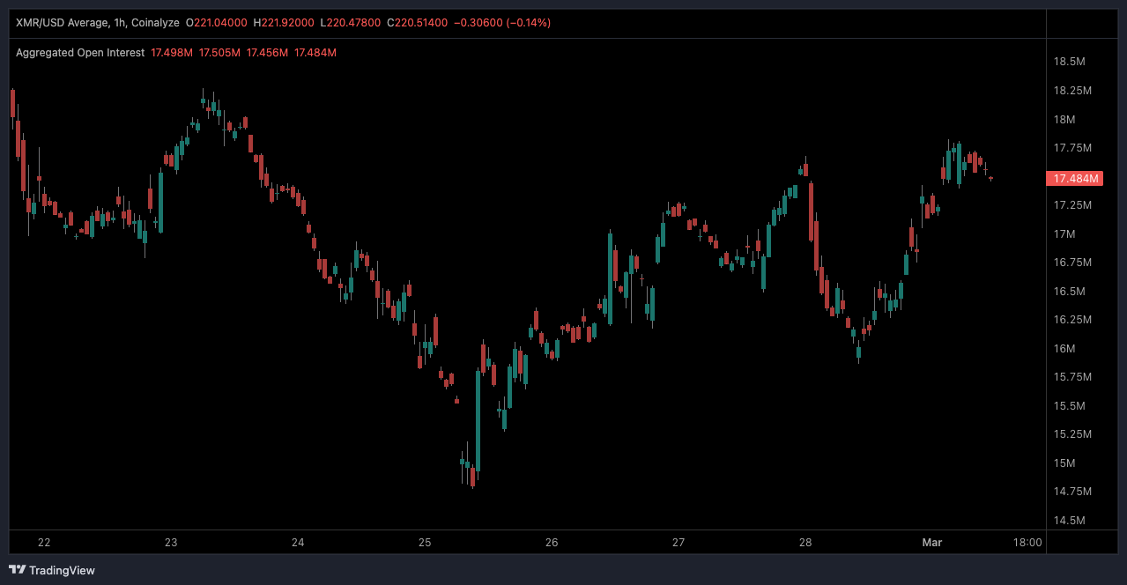This screenshot has height=585, width=1127.
Task: Click the 16M price axis label
Action: [x=1064, y=349]
